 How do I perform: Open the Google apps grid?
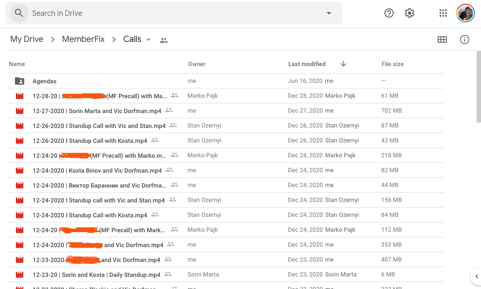click(443, 13)
